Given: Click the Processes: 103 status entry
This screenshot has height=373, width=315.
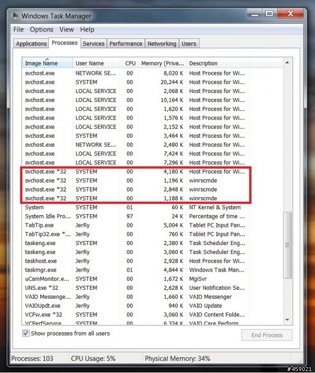Looking at the screenshot, I should [x=32, y=359].
